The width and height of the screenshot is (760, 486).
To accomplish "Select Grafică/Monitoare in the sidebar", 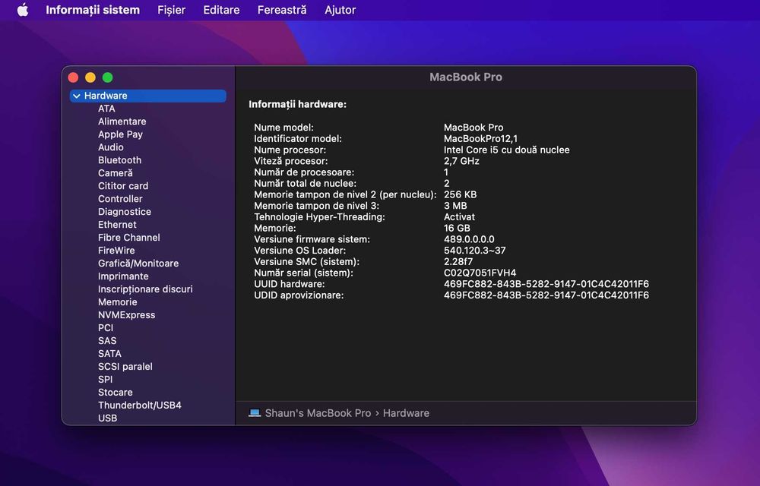I will (138, 264).
